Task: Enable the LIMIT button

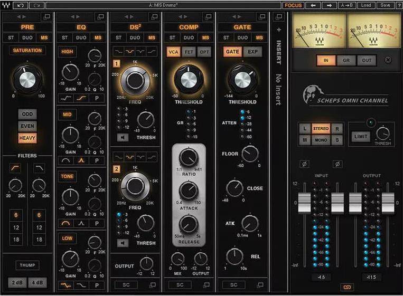Action: tap(360, 136)
